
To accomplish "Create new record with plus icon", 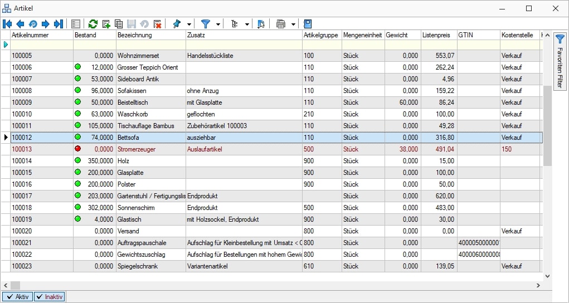I will coord(106,24).
